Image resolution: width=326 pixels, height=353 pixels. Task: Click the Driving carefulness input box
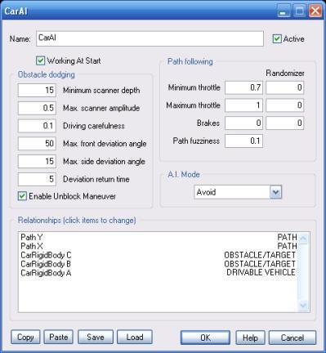click(37, 126)
